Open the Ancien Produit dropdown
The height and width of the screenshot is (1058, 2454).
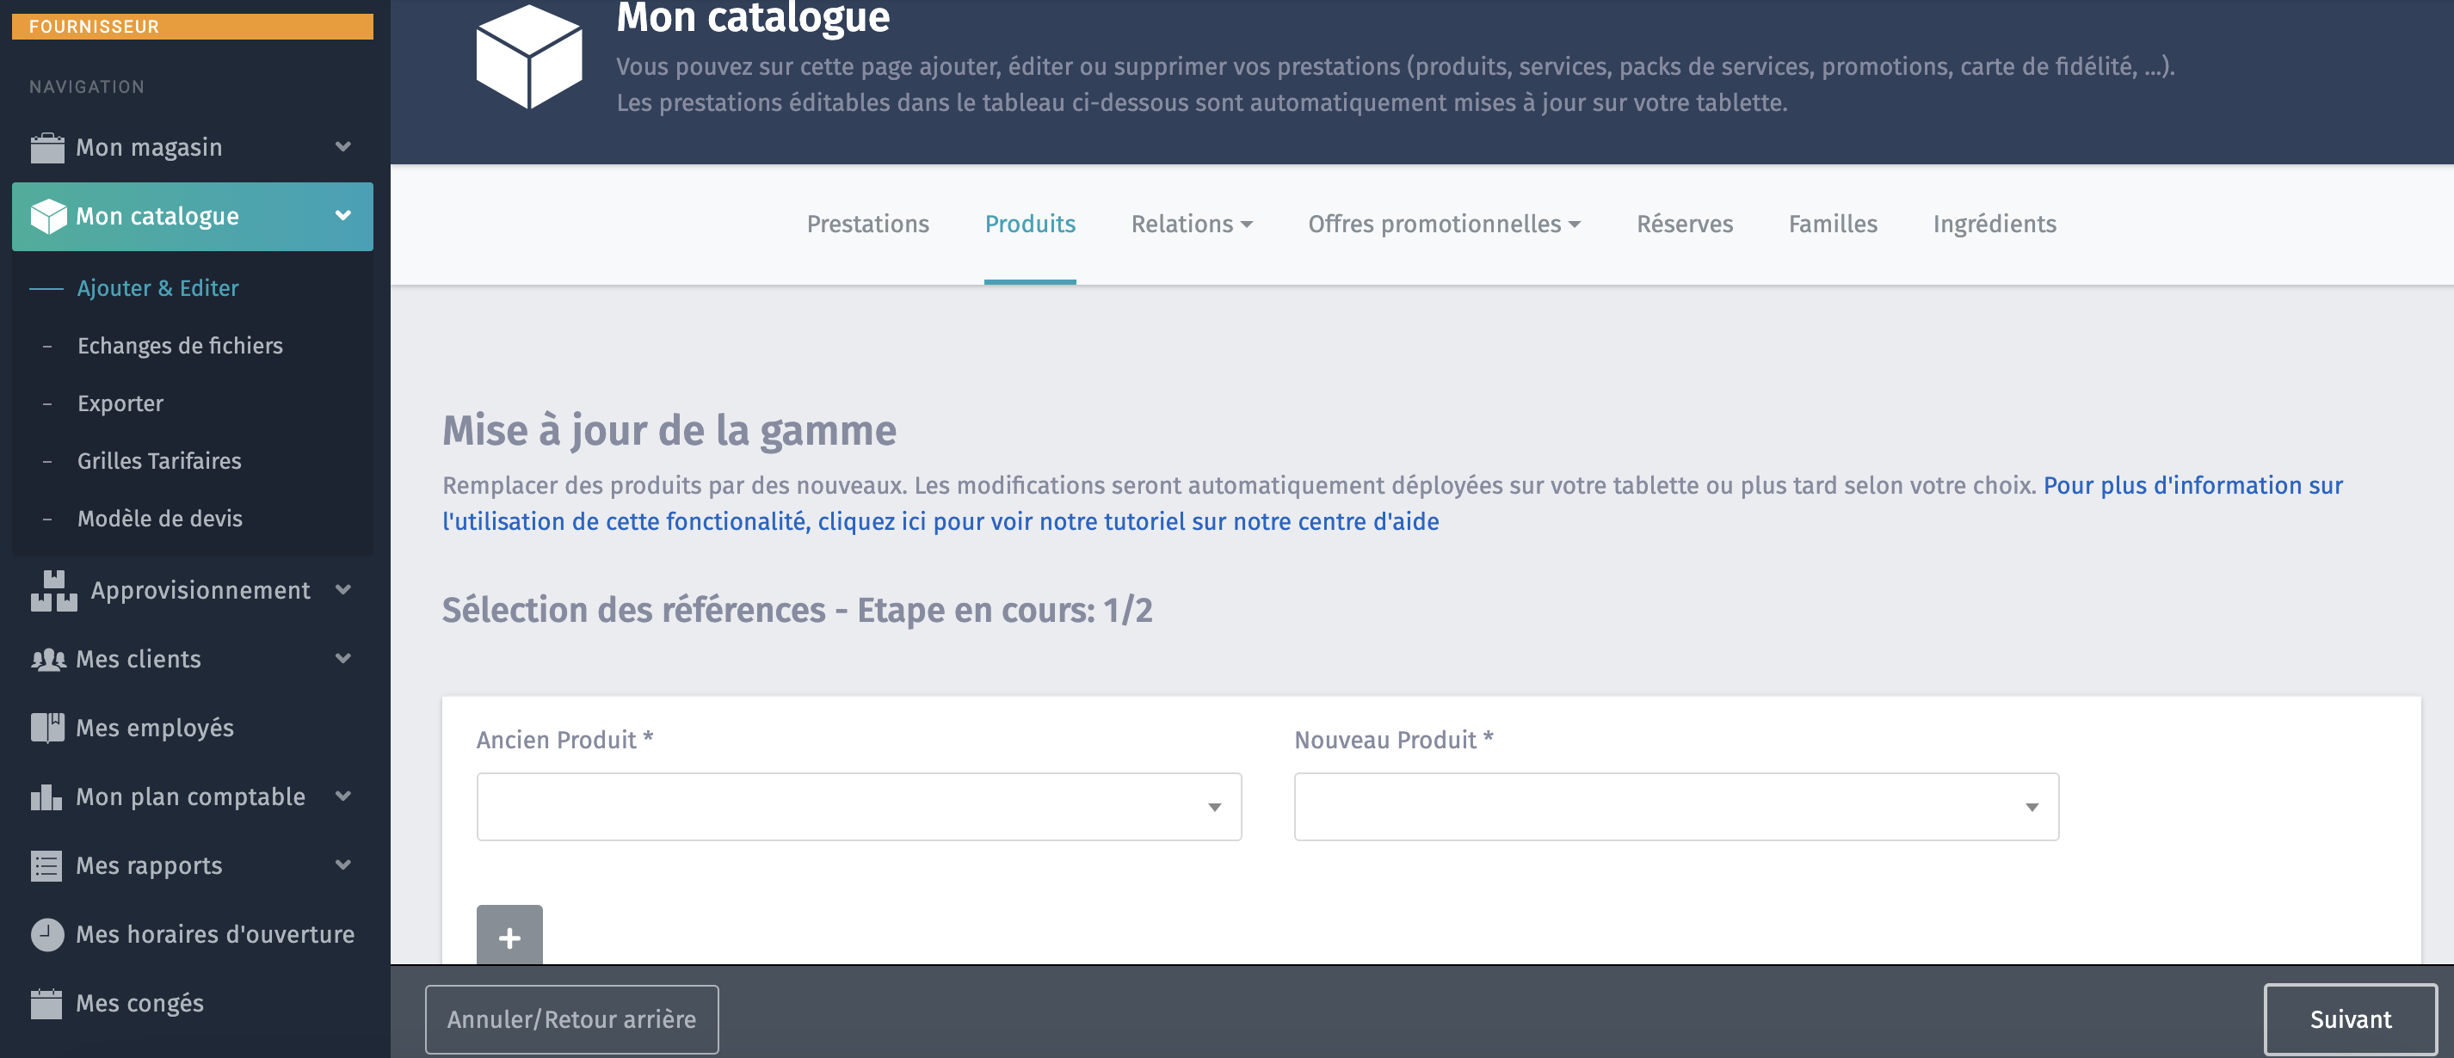pos(859,807)
